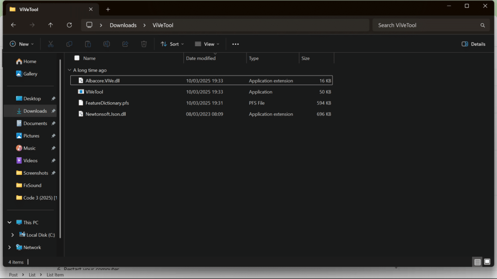Open the Details pane button
497x279 pixels.
pos(473,44)
